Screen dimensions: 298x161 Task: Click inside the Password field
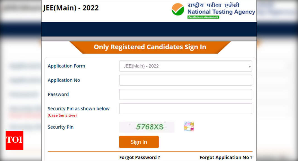(185, 94)
